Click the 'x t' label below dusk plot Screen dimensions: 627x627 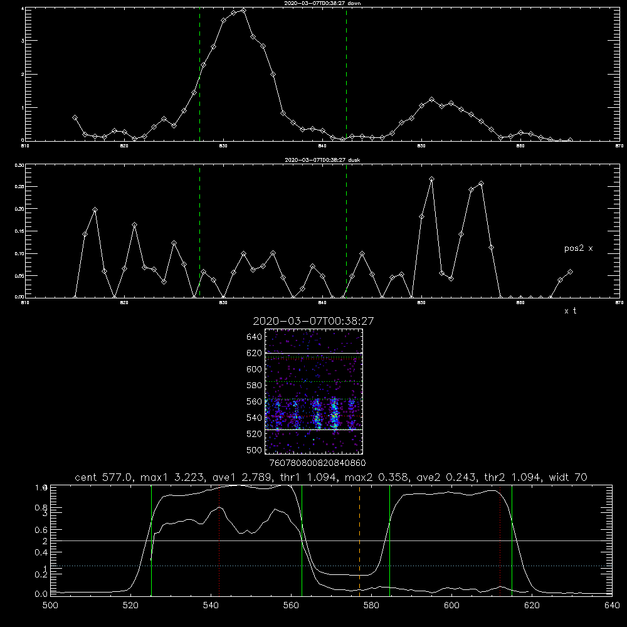coord(570,311)
